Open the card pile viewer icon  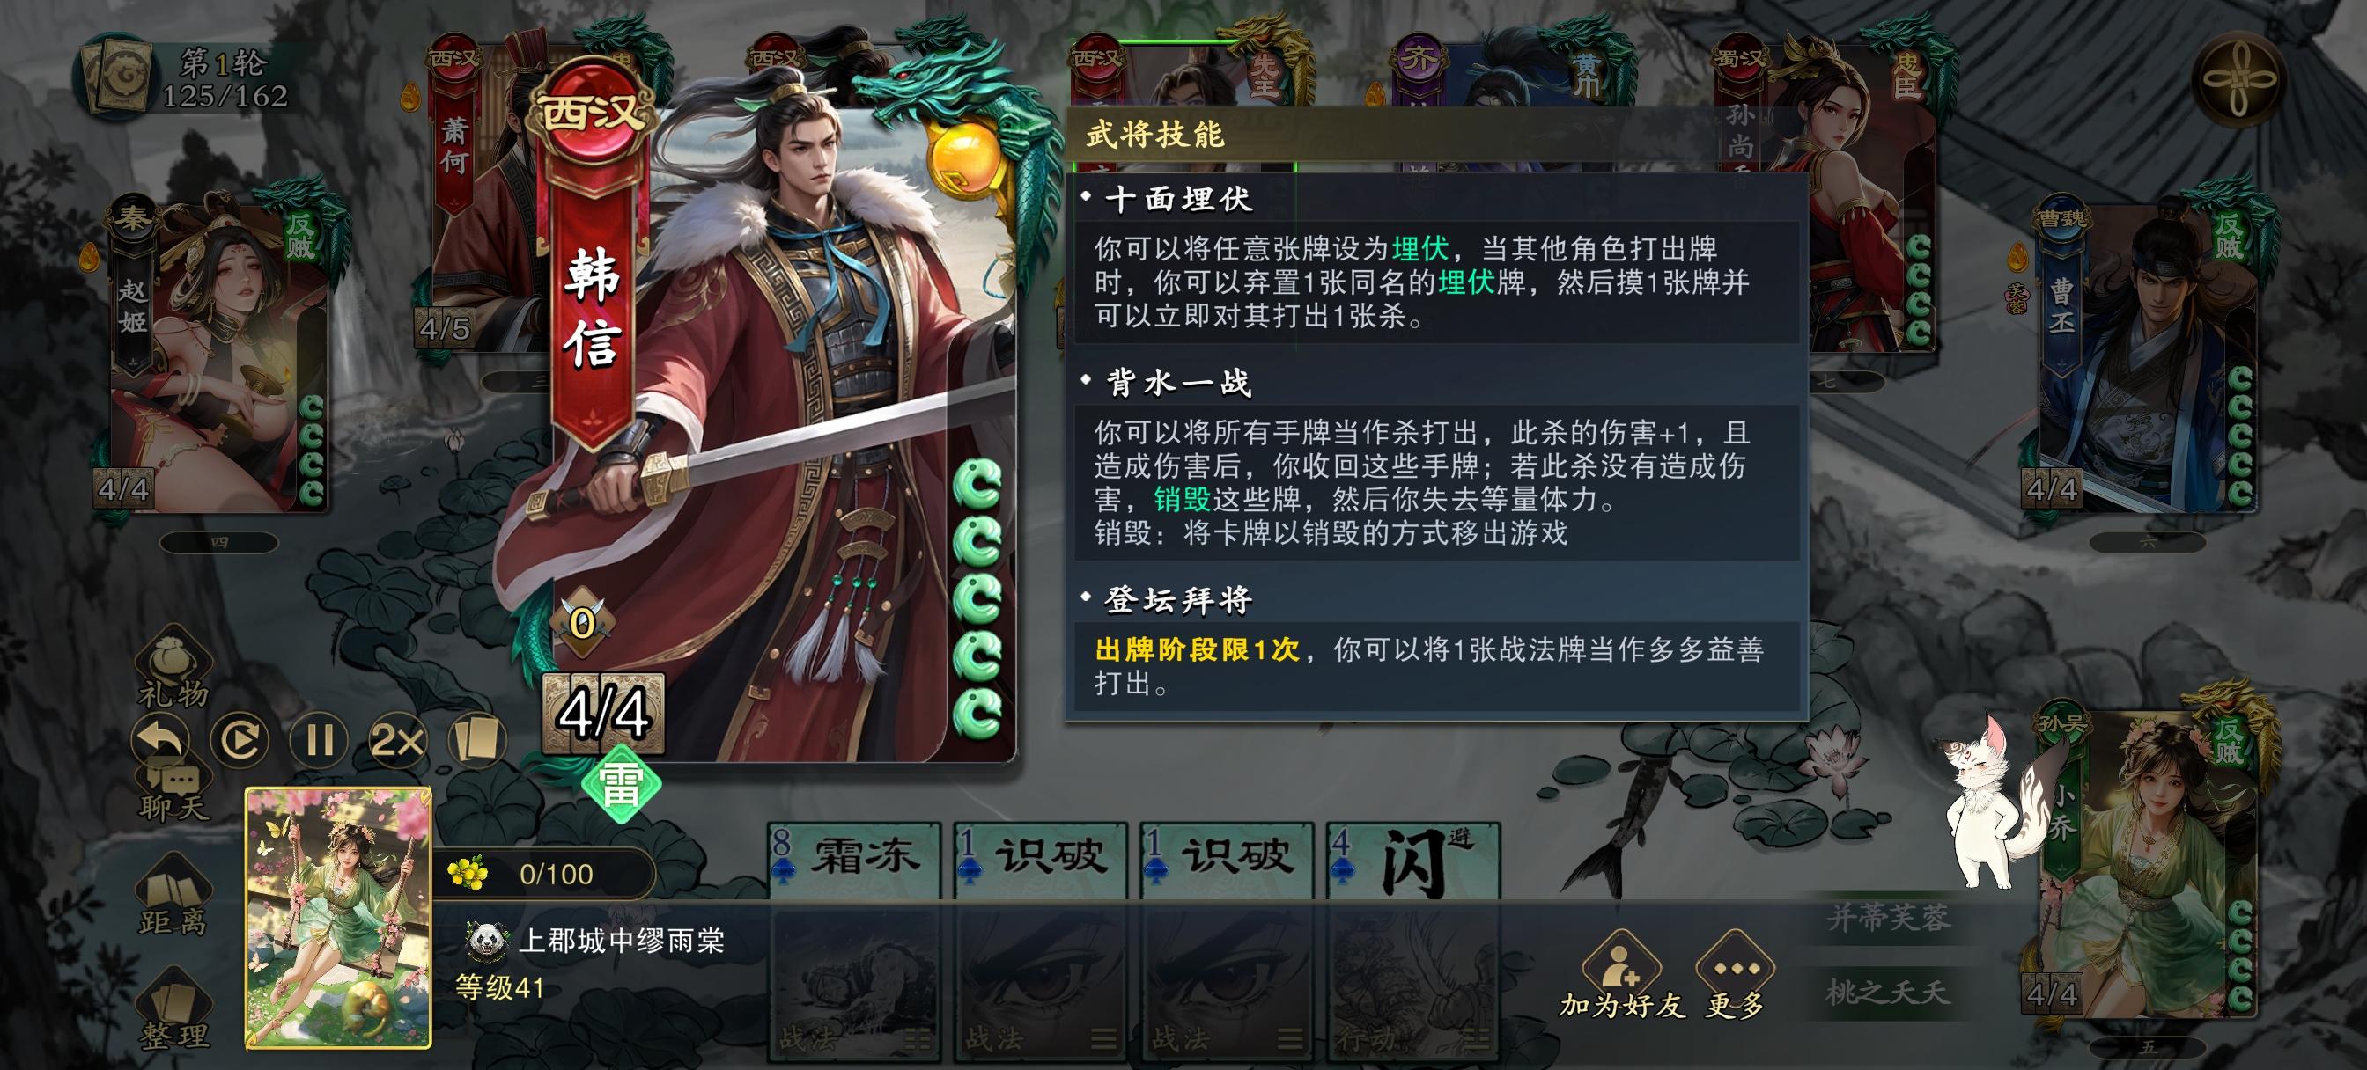coord(477,740)
